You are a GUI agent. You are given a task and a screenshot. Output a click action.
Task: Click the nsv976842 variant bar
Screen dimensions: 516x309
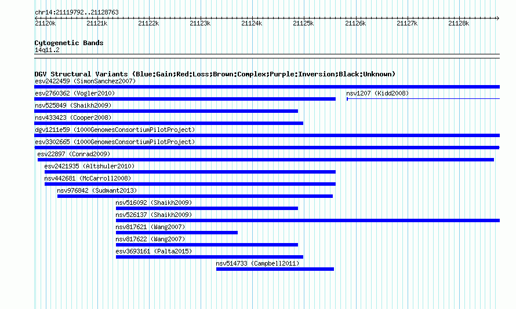coord(195,196)
